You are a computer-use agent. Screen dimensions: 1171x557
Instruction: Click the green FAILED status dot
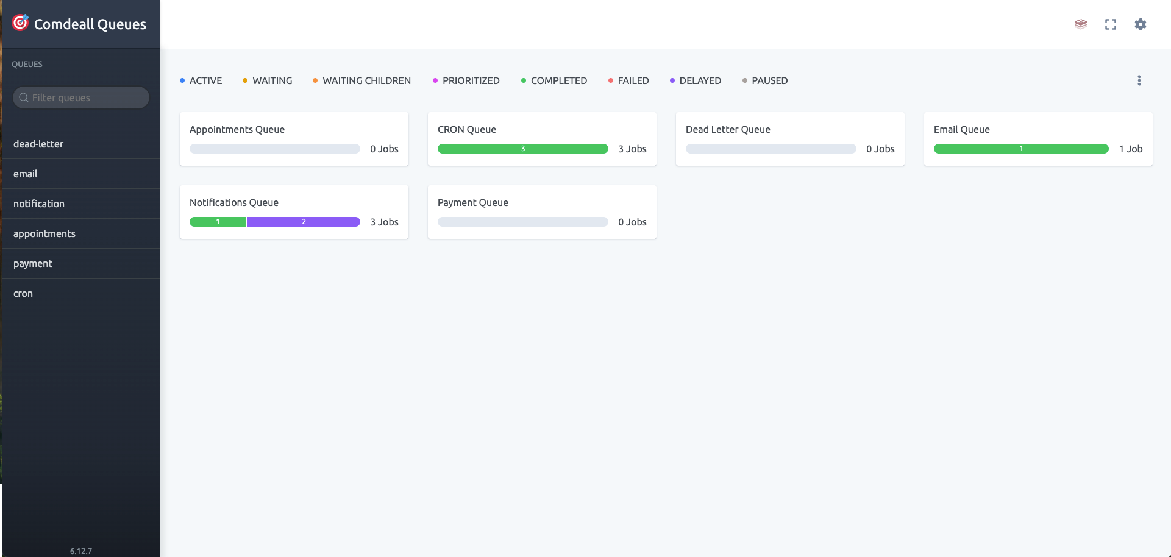pos(610,80)
